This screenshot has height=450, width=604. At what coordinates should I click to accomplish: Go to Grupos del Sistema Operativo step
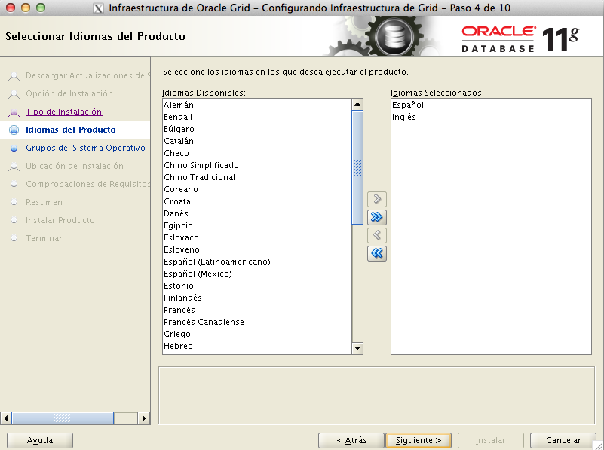pyautogui.click(x=85, y=148)
